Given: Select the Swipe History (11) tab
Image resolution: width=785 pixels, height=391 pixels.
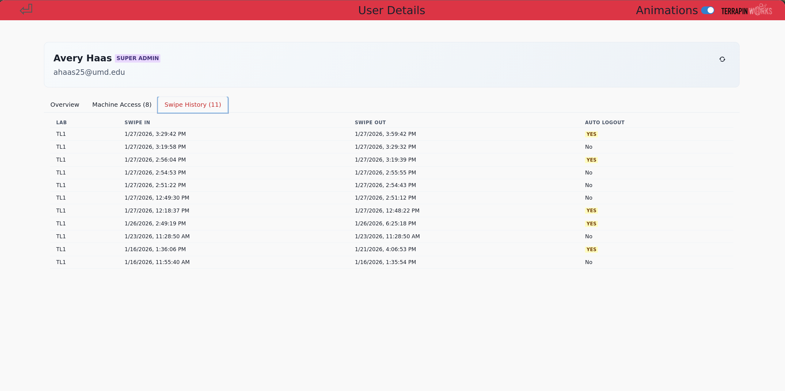Looking at the screenshot, I should (193, 105).
